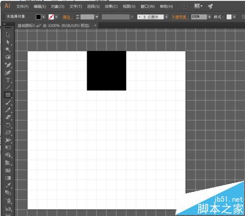245x216 pixels.
Task: Close the 基础图标1.ai document tab
Action: tap(95, 26)
